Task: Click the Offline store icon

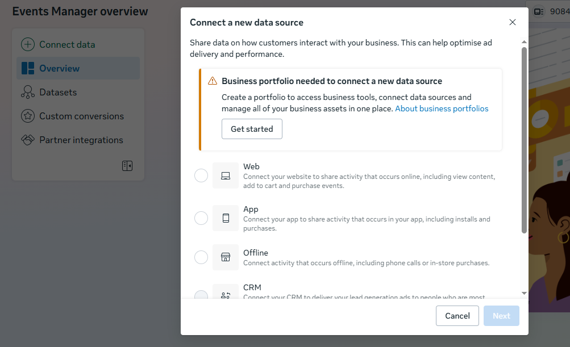Action: tap(226, 257)
